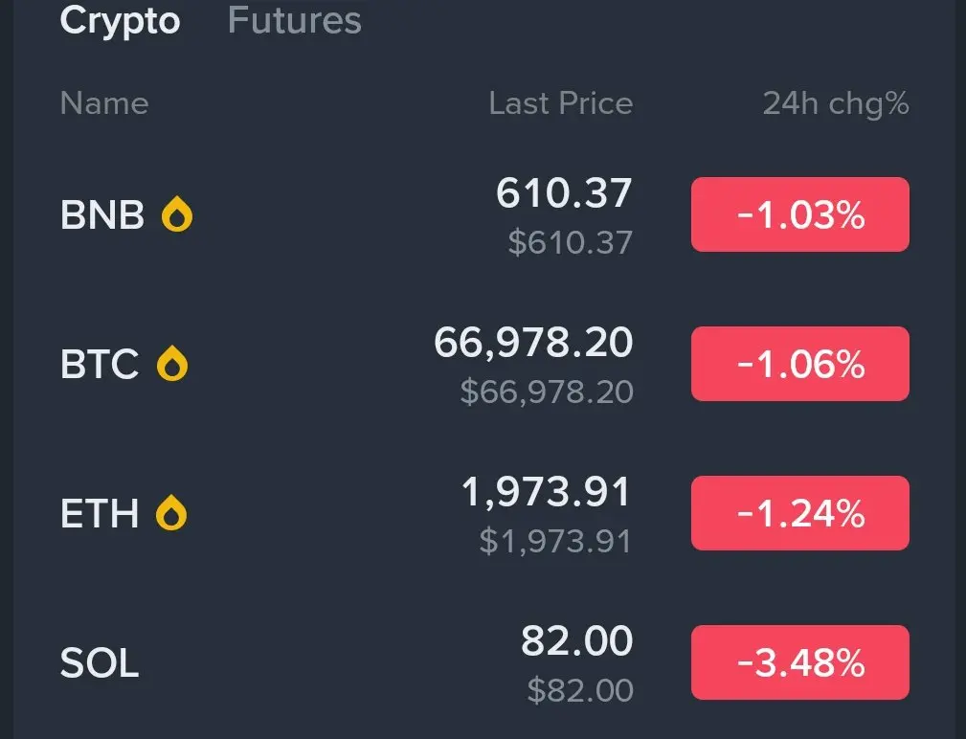
Task: Switch to the Crypto tab
Action: [120, 20]
